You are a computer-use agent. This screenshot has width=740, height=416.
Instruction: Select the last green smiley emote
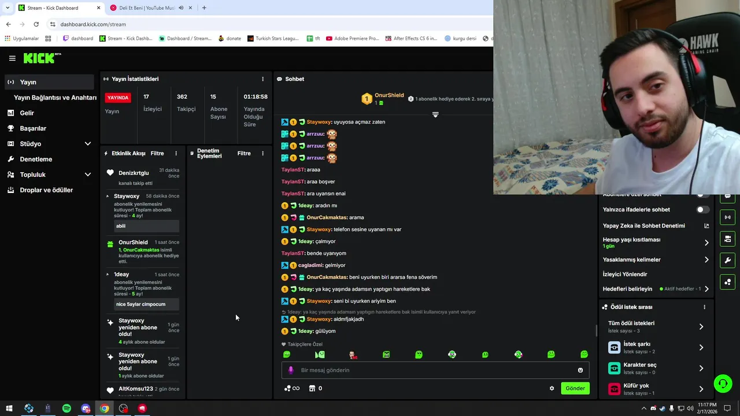pos(584,355)
